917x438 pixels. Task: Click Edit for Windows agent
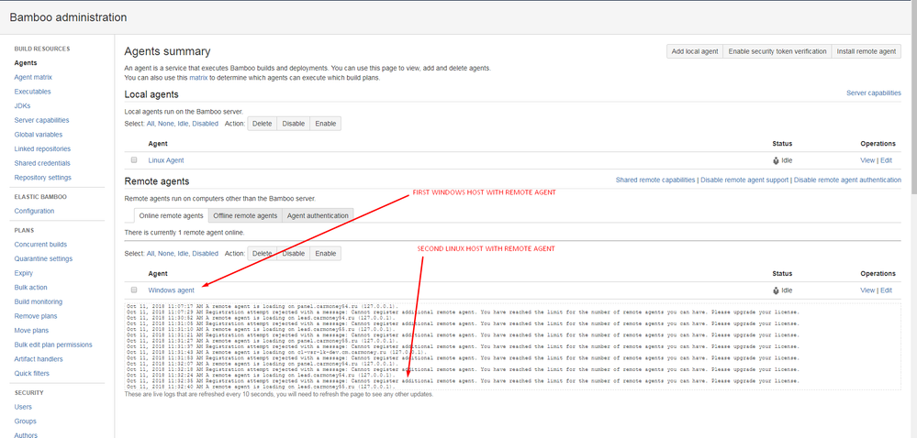pyautogui.click(x=886, y=290)
